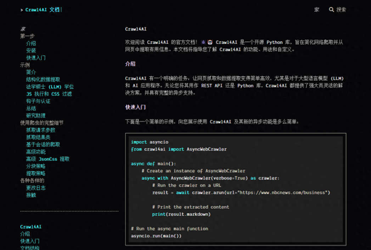371x250 pixels.
Task: Open the Crawl4AI 文档 site title link
Action: (x=43, y=10)
